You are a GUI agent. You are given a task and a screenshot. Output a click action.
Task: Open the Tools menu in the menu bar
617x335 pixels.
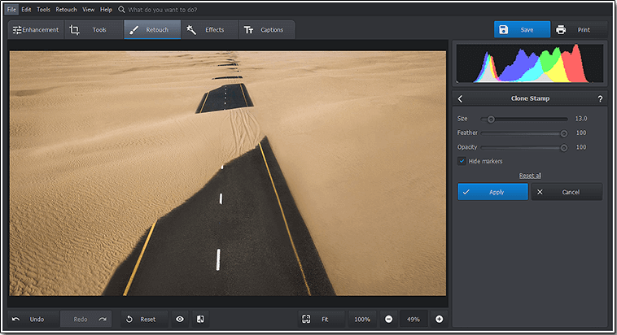point(43,10)
